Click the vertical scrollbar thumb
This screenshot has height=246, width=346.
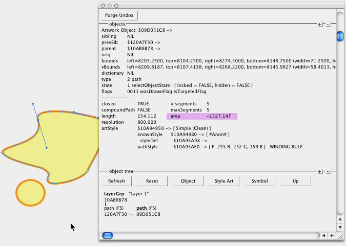(340, 36)
